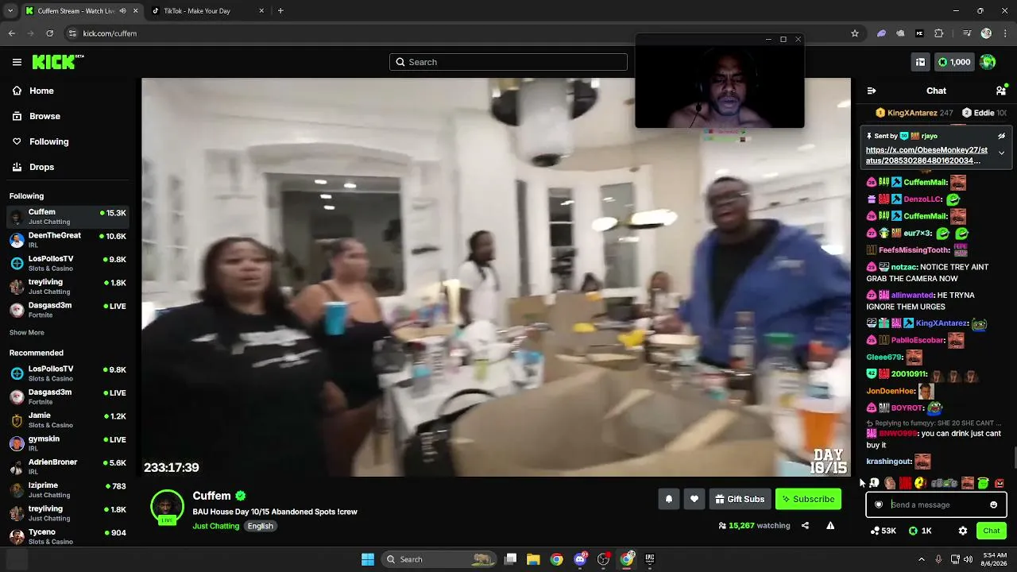Screen dimensions: 1017x572
Task: Open the Kick inventory box icon in header
Action: point(920,62)
